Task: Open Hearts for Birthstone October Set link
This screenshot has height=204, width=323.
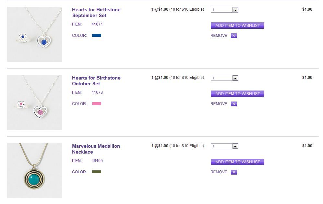Action: (96, 81)
